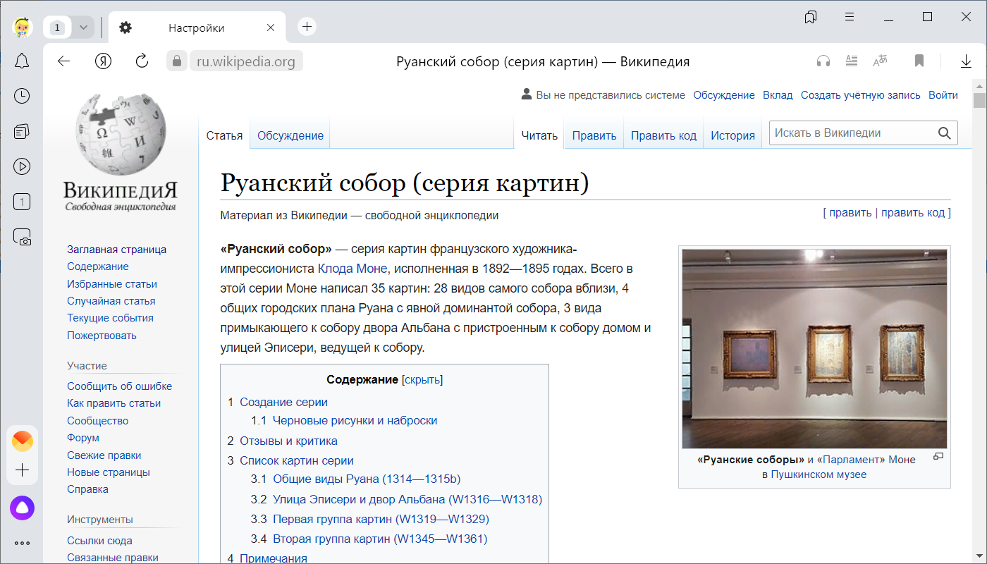The image size is (987, 564).
Task: Select the Читать tab
Action: (539, 136)
